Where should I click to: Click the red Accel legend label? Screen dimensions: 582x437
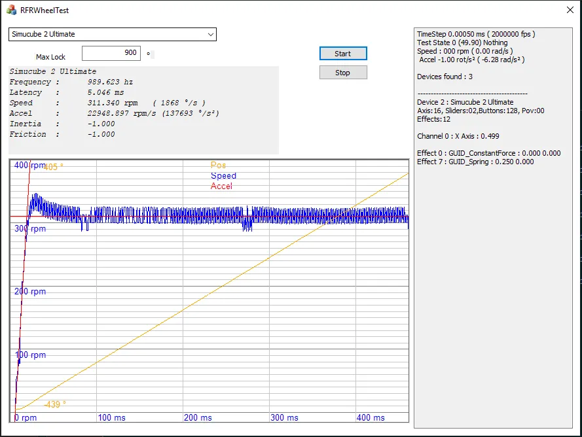coord(221,186)
